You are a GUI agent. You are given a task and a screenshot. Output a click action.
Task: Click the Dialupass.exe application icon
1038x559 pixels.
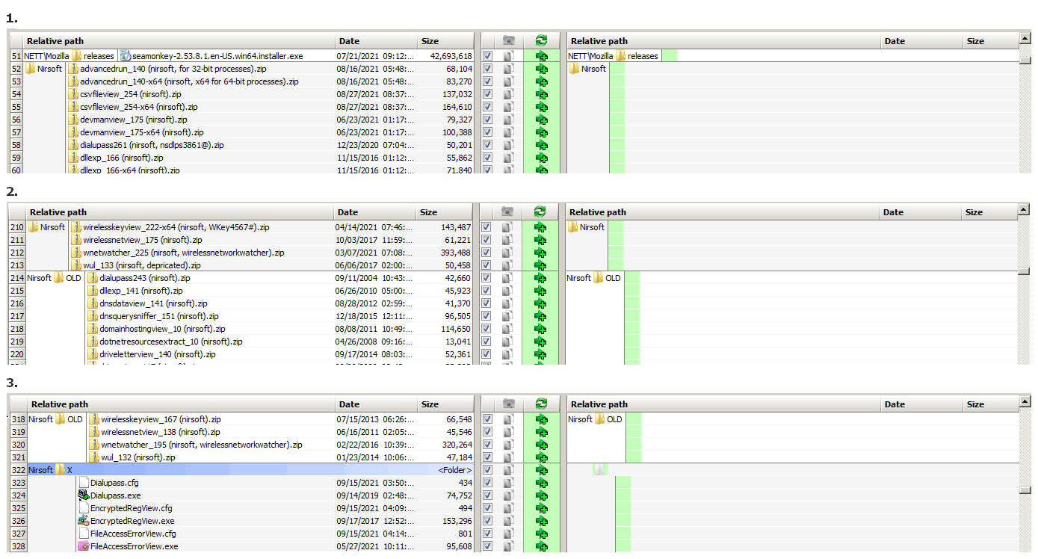84,495
